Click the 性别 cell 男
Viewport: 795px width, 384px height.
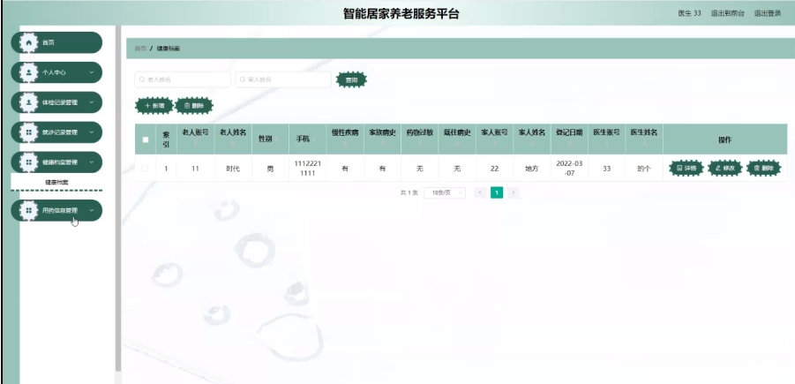pos(270,169)
